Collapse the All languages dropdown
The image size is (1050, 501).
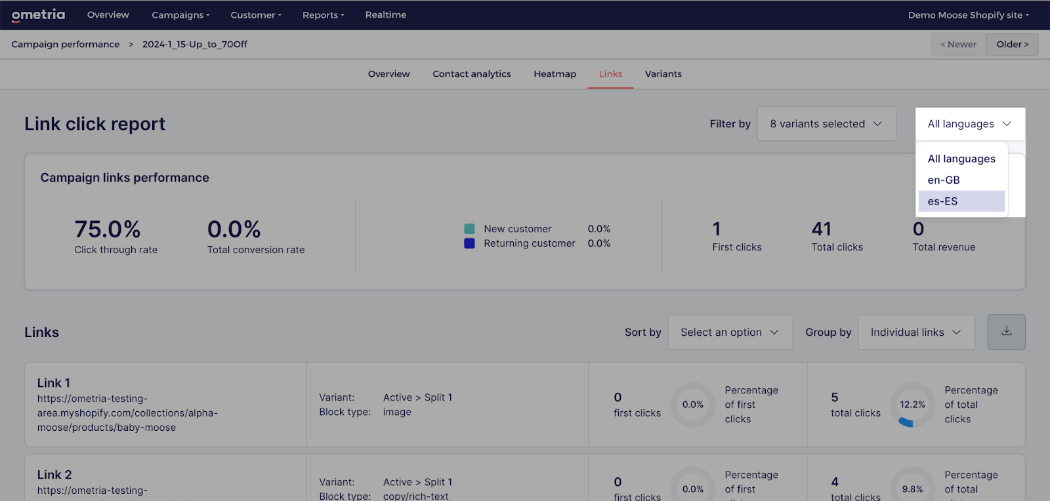[970, 124]
